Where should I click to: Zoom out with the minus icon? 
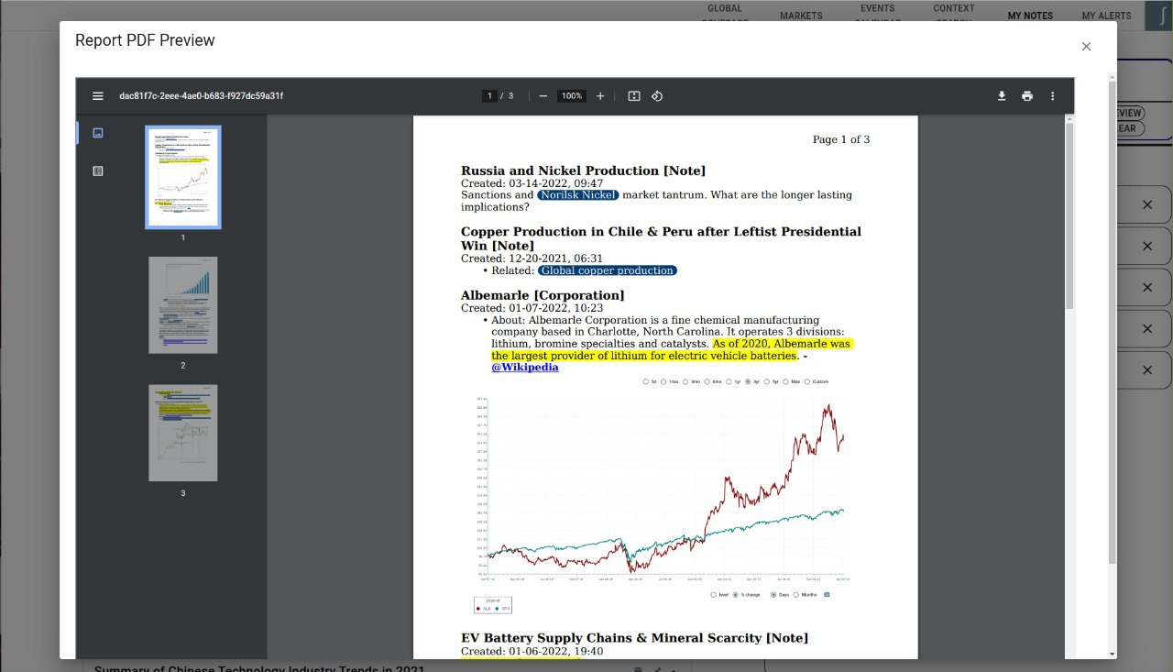click(x=543, y=96)
